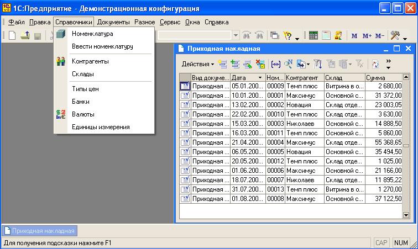Open the Файл menu
The height and width of the screenshot is (249, 418).
point(17,22)
